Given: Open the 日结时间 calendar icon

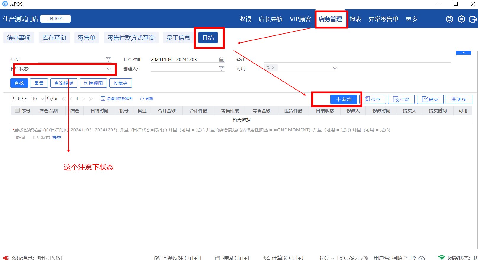Looking at the screenshot, I should [222, 60].
